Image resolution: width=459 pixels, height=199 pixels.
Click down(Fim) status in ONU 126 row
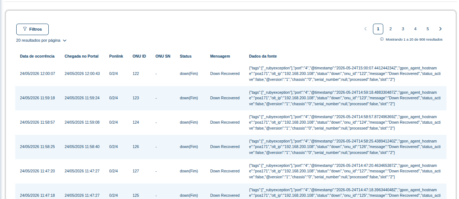[x=189, y=147]
